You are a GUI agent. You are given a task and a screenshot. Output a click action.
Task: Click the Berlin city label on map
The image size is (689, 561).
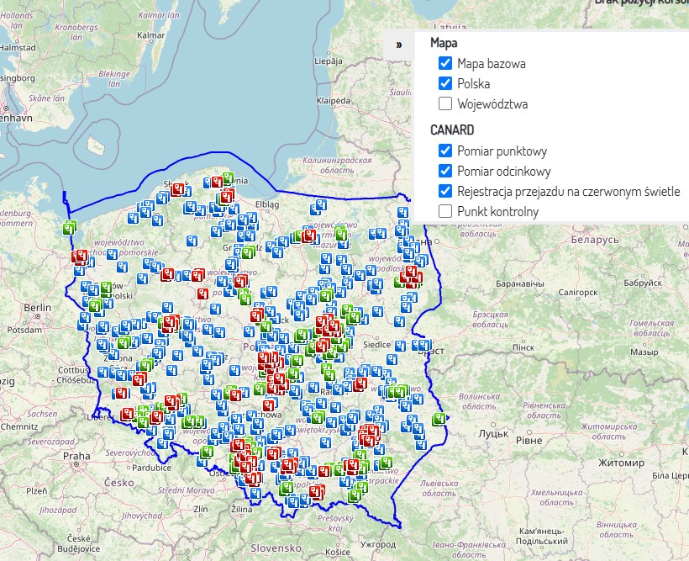pos(37,308)
